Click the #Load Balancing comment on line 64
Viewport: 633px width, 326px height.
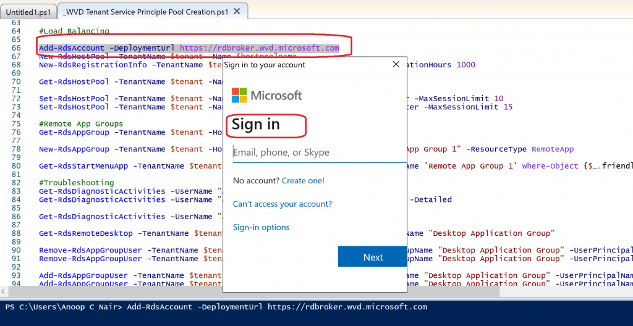pyautogui.click(x=74, y=31)
